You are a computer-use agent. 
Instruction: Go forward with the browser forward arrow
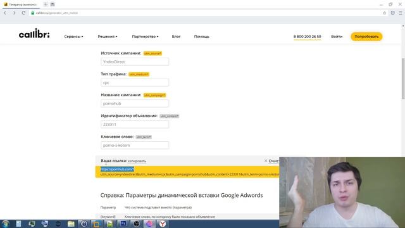pos(14,13)
